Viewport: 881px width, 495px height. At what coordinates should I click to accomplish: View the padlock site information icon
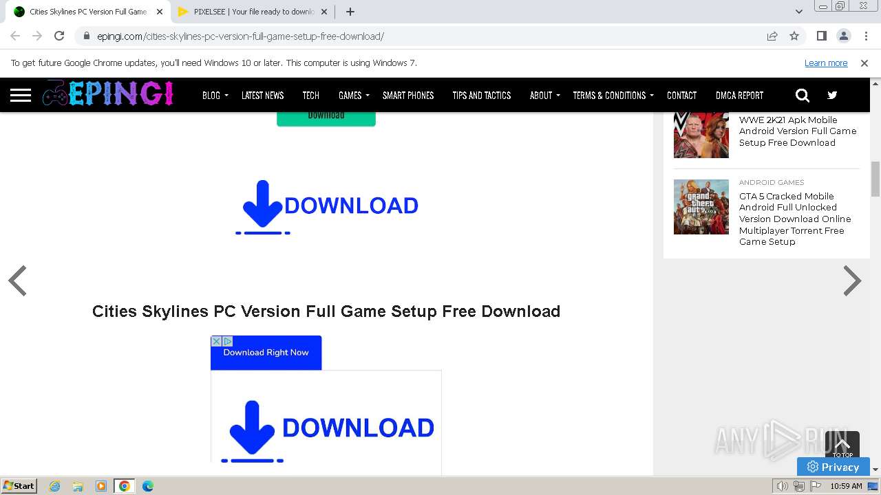pyautogui.click(x=87, y=36)
